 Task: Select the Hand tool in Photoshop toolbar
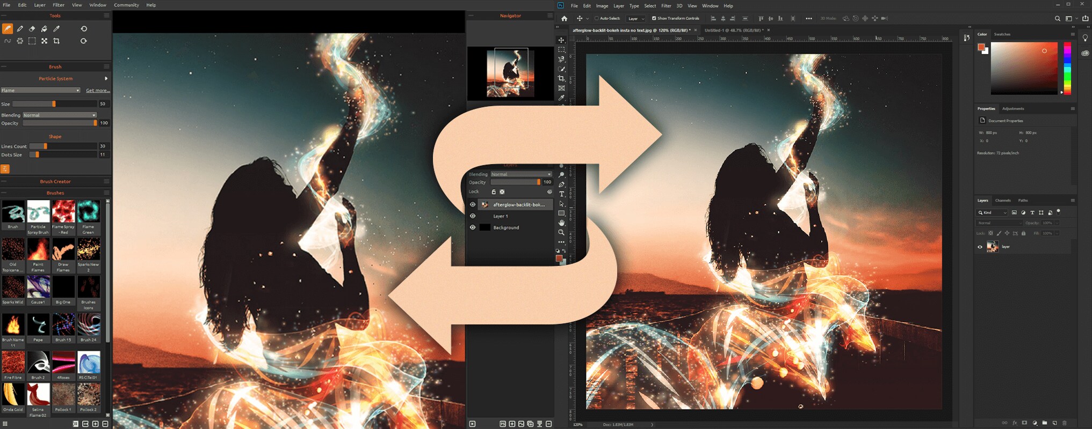pos(561,223)
